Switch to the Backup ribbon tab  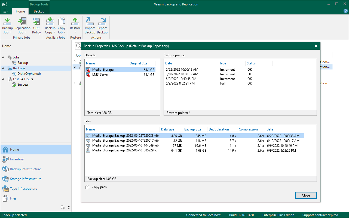39,11
